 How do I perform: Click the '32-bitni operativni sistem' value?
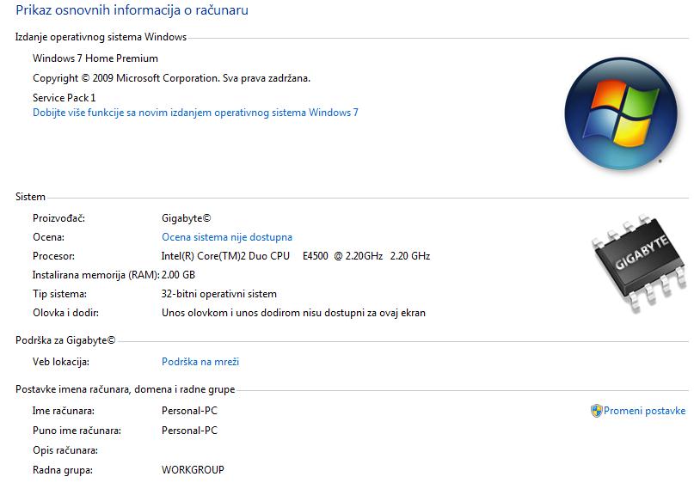219,294
